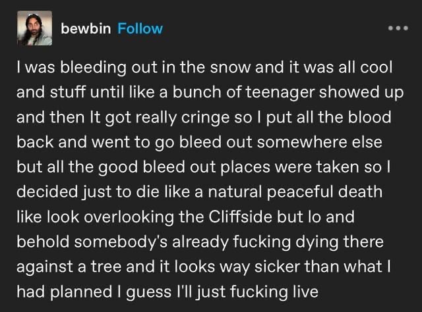Open the bewbin username link
The height and width of the screenshot is (312, 422).
(x=86, y=28)
